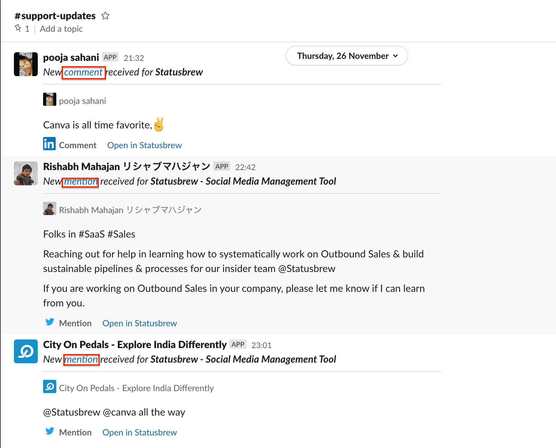
Task: Open the blue comment link
Action: (83, 72)
